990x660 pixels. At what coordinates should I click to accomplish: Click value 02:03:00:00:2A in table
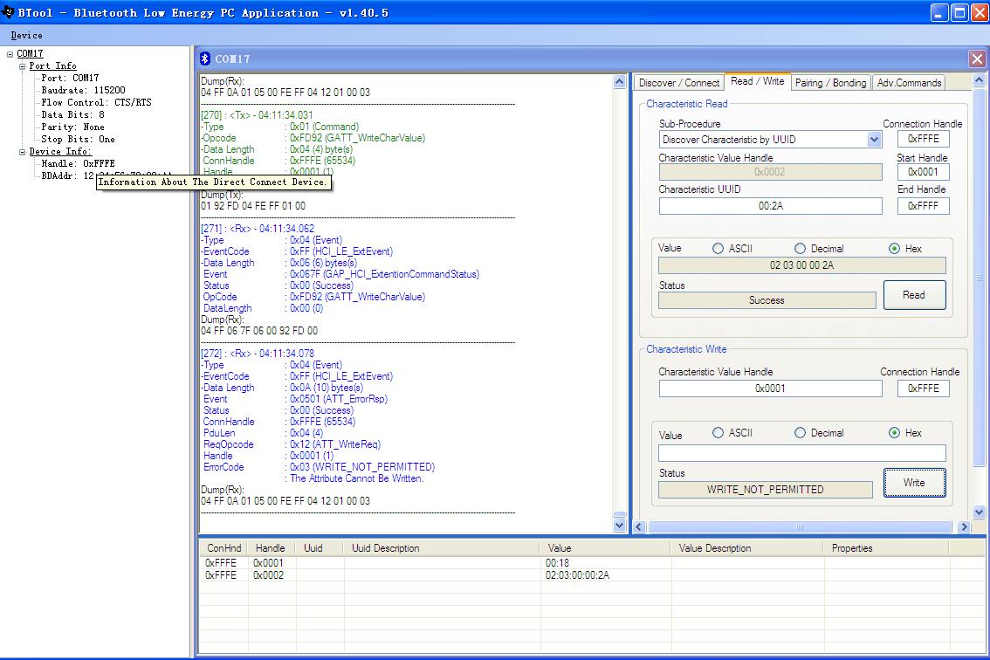tap(577, 575)
